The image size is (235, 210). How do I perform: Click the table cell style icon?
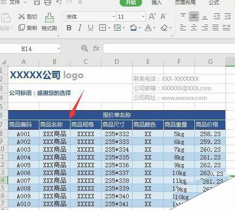click(117, 28)
